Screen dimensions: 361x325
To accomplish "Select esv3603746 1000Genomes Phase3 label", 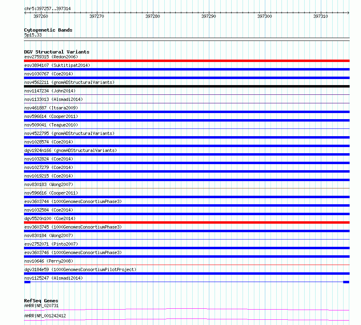I will 73,252.
